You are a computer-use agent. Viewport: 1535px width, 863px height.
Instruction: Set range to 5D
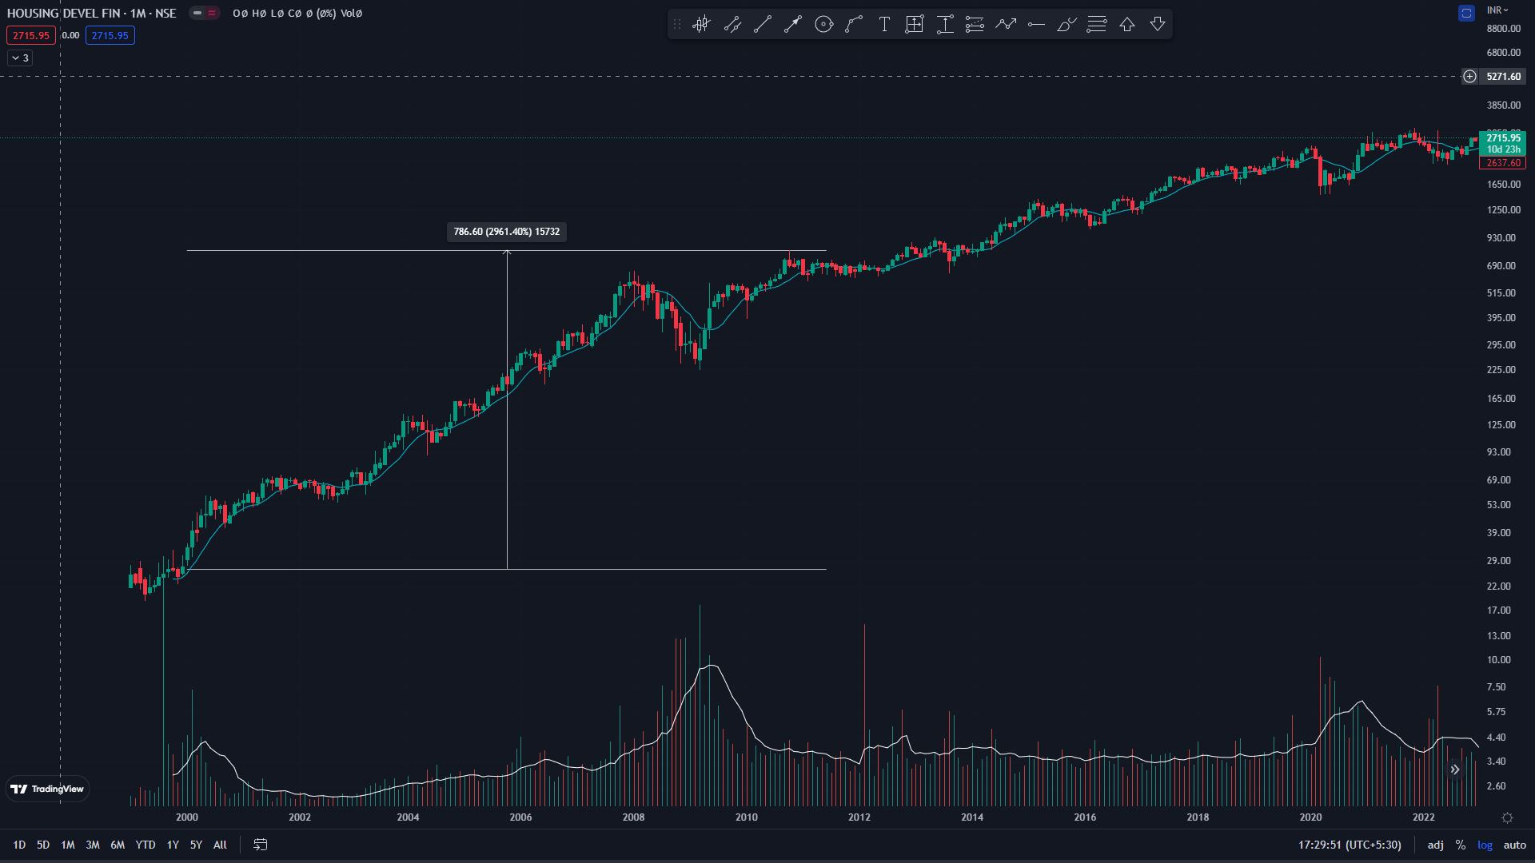point(43,845)
